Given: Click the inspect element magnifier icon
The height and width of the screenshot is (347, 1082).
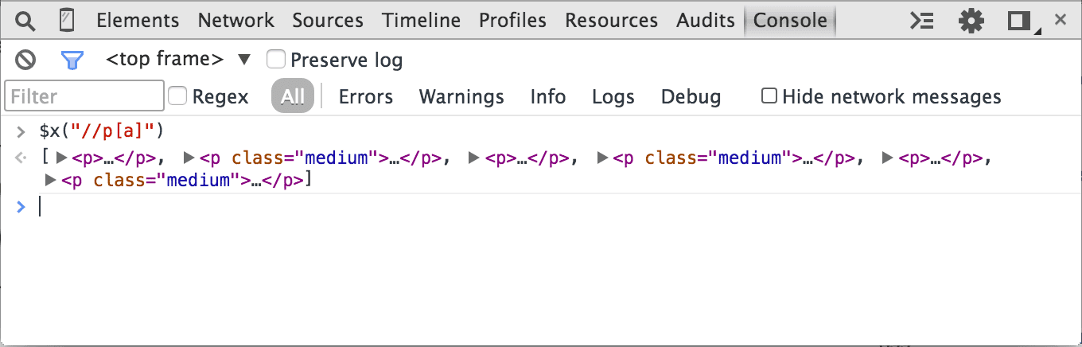Looking at the screenshot, I should [x=25, y=21].
